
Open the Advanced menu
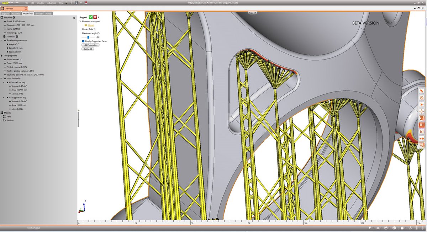coord(52,3)
